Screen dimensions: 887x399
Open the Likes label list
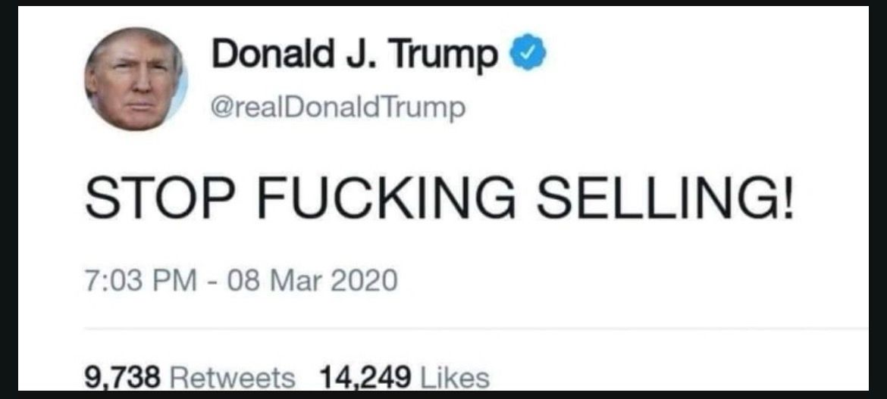tap(454, 378)
